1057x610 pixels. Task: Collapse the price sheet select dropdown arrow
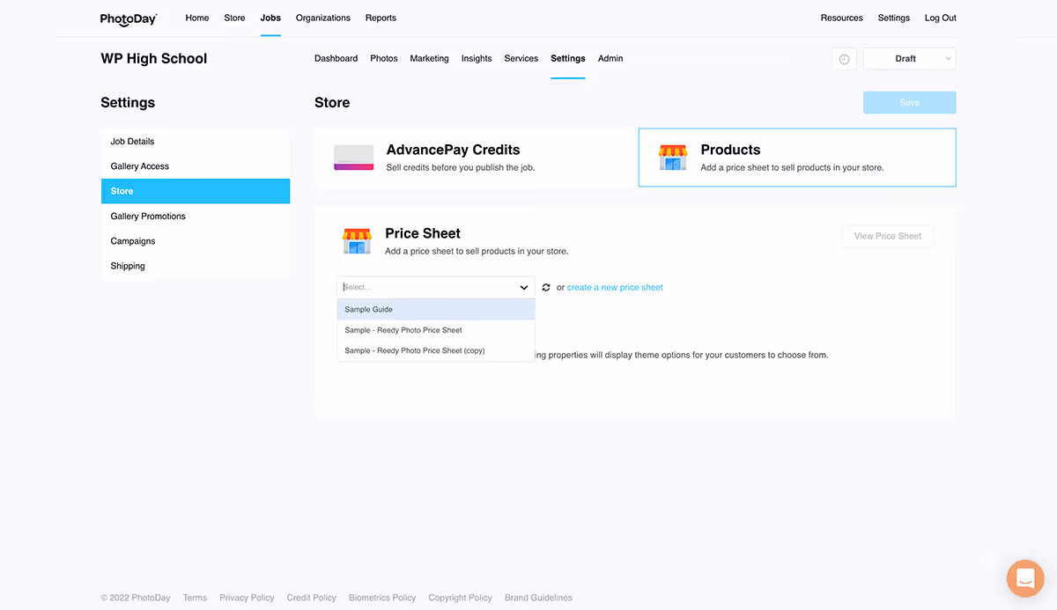(524, 288)
